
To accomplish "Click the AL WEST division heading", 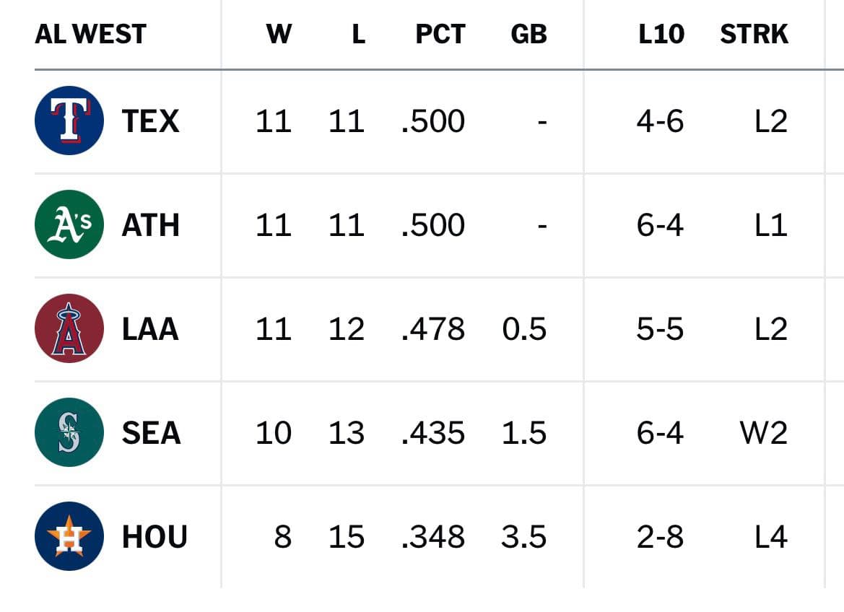I will (x=90, y=34).
